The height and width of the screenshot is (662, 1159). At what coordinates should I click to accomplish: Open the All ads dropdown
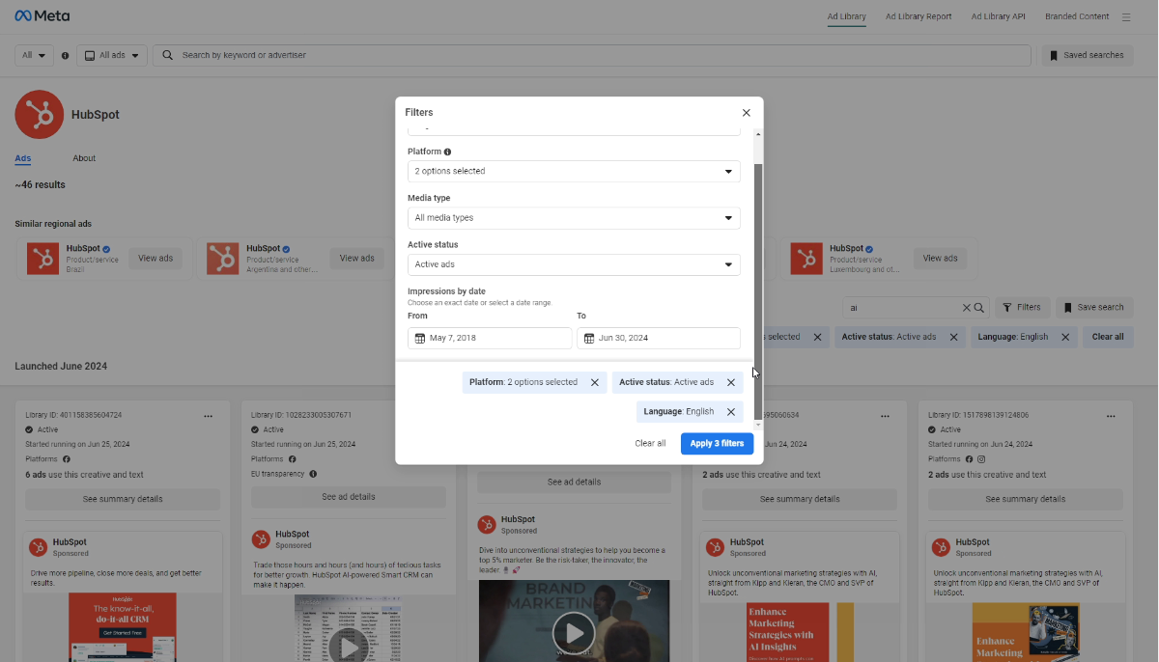click(x=111, y=55)
